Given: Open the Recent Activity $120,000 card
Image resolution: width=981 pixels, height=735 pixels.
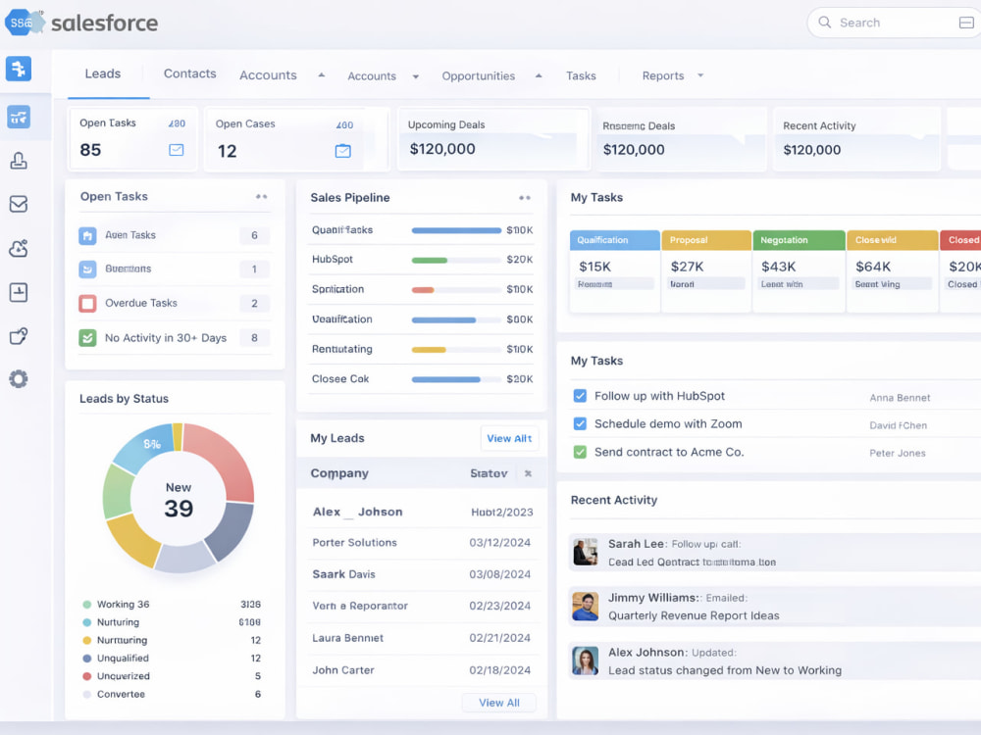Looking at the screenshot, I should click(857, 139).
